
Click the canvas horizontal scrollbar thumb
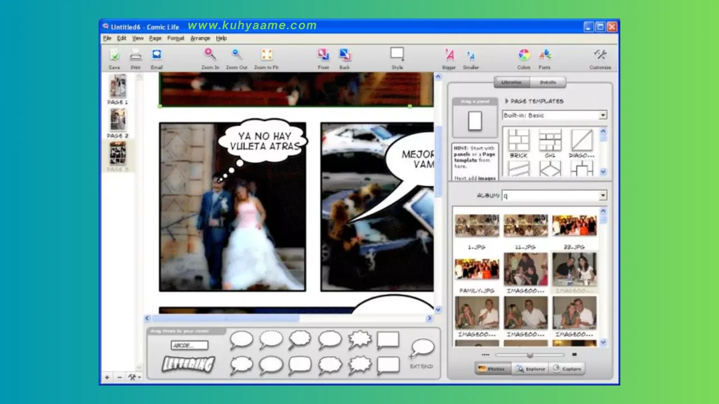pyautogui.click(x=225, y=318)
